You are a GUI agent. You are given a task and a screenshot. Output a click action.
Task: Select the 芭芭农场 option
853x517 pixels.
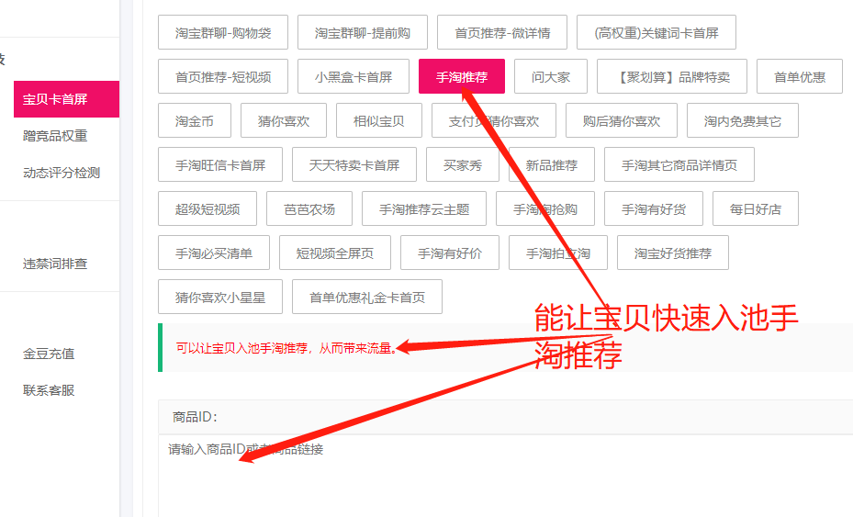(x=309, y=209)
